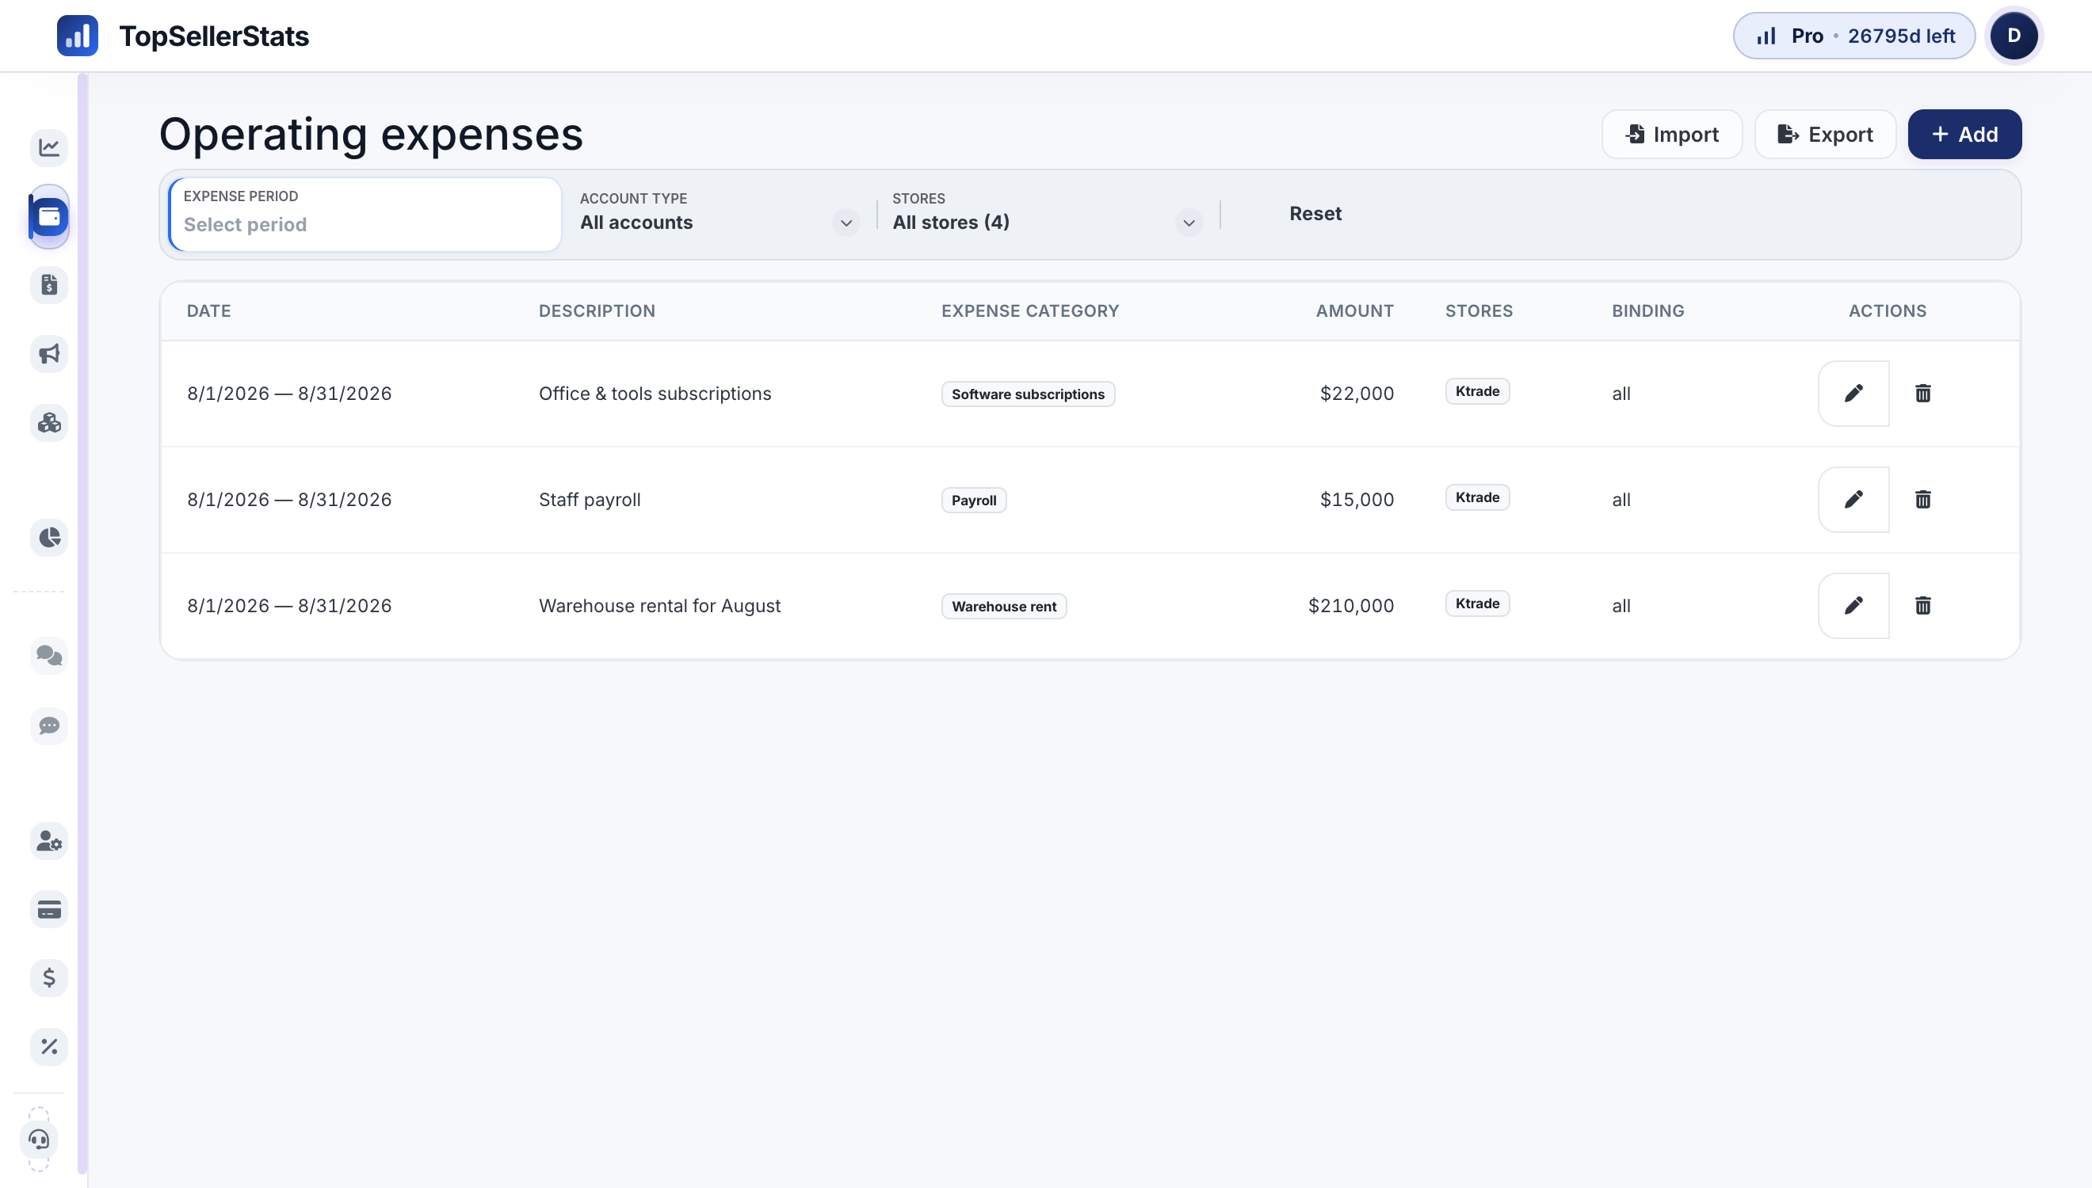2092x1188 pixels.
Task: Click the Expense category column header
Action: tap(1030, 311)
